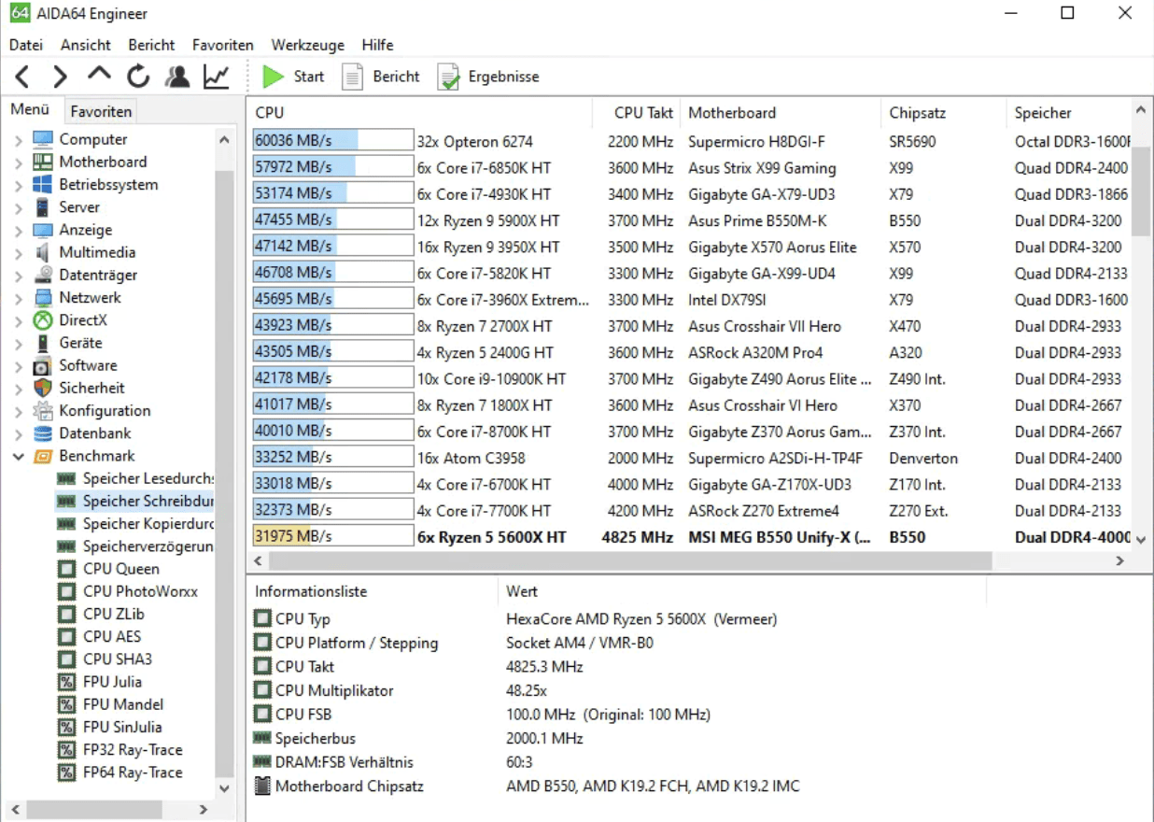Expand the Server tree node
The width and height of the screenshot is (1154, 822).
click(x=18, y=207)
